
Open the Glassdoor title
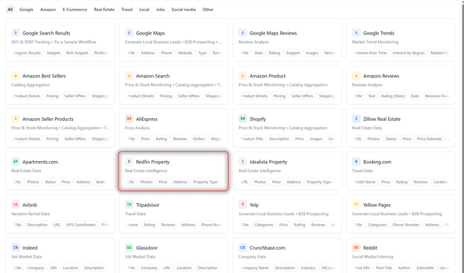tap(147, 248)
